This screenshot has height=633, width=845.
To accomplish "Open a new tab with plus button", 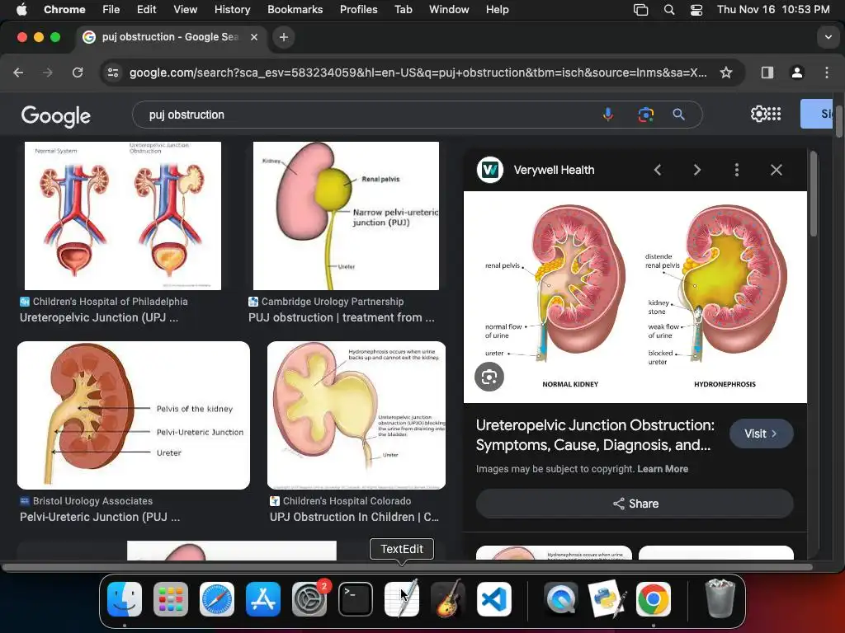I will coord(284,37).
